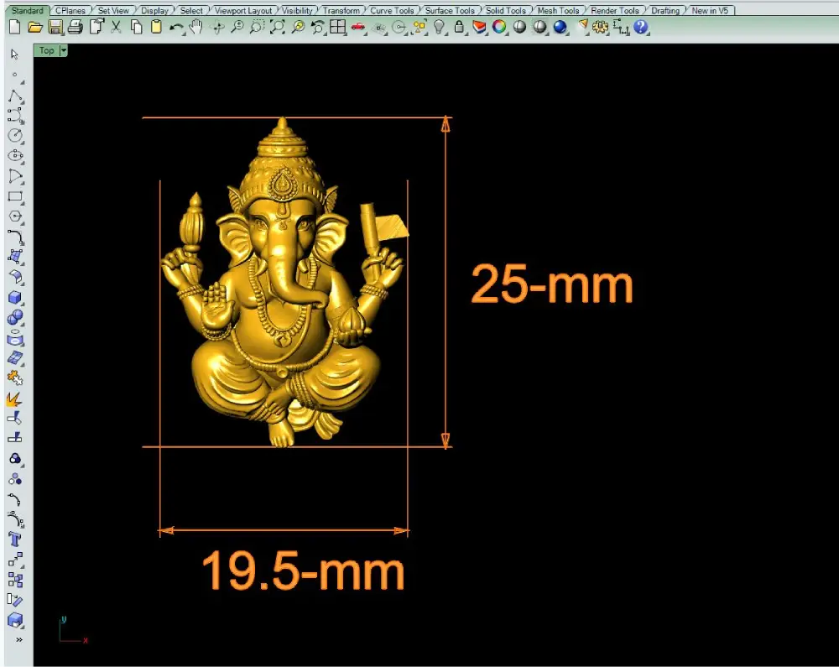Choose the Box solid tool
This screenshot has width=839, height=667.
pyautogui.click(x=14, y=297)
